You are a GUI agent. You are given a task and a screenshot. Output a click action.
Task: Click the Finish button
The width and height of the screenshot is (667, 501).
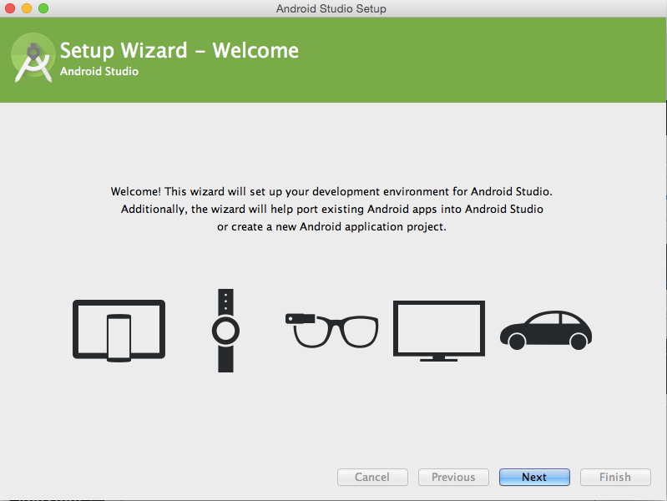(x=615, y=477)
